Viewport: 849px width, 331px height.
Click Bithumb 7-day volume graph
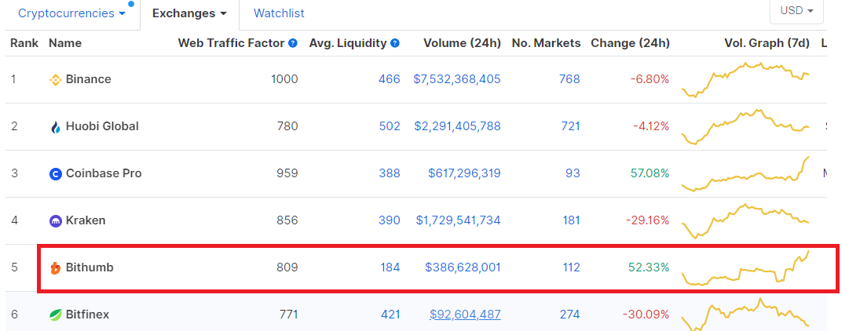tap(745, 268)
